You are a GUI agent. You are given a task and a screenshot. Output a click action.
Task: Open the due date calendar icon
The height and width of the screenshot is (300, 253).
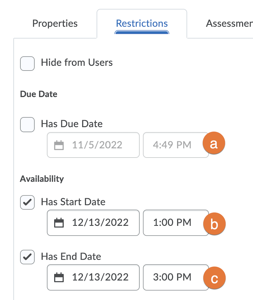pos(59,145)
